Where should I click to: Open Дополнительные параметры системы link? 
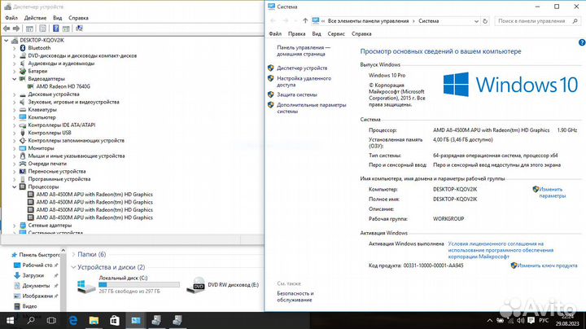pos(311,108)
